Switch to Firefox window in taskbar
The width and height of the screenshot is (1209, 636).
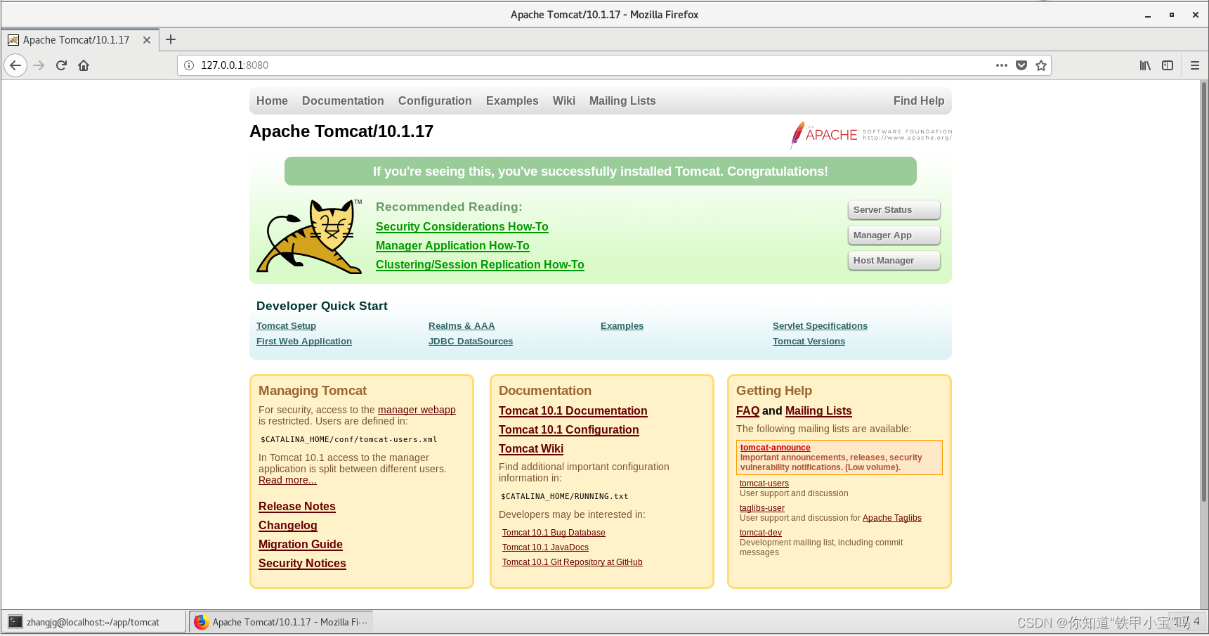click(x=281, y=622)
